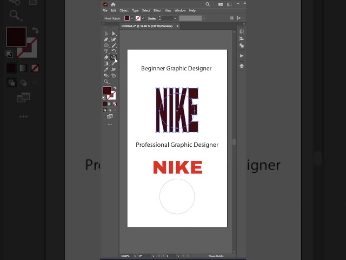Viewport: 346px width, 260px height.
Task: Click the fill color box in toolbar
Action: (107, 90)
